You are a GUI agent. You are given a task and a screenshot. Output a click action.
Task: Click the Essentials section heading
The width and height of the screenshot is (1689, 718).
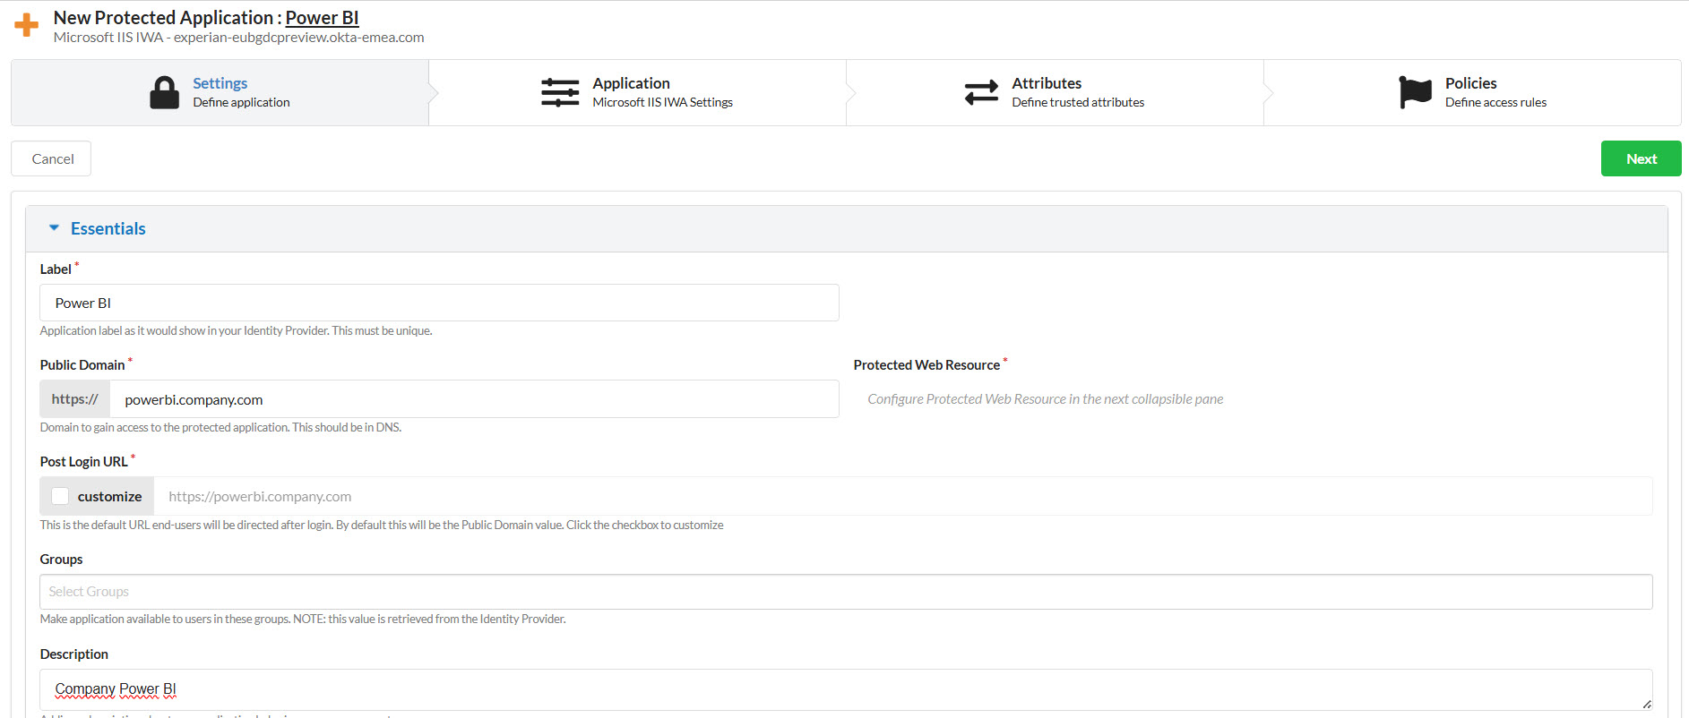pyautogui.click(x=108, y=228)
